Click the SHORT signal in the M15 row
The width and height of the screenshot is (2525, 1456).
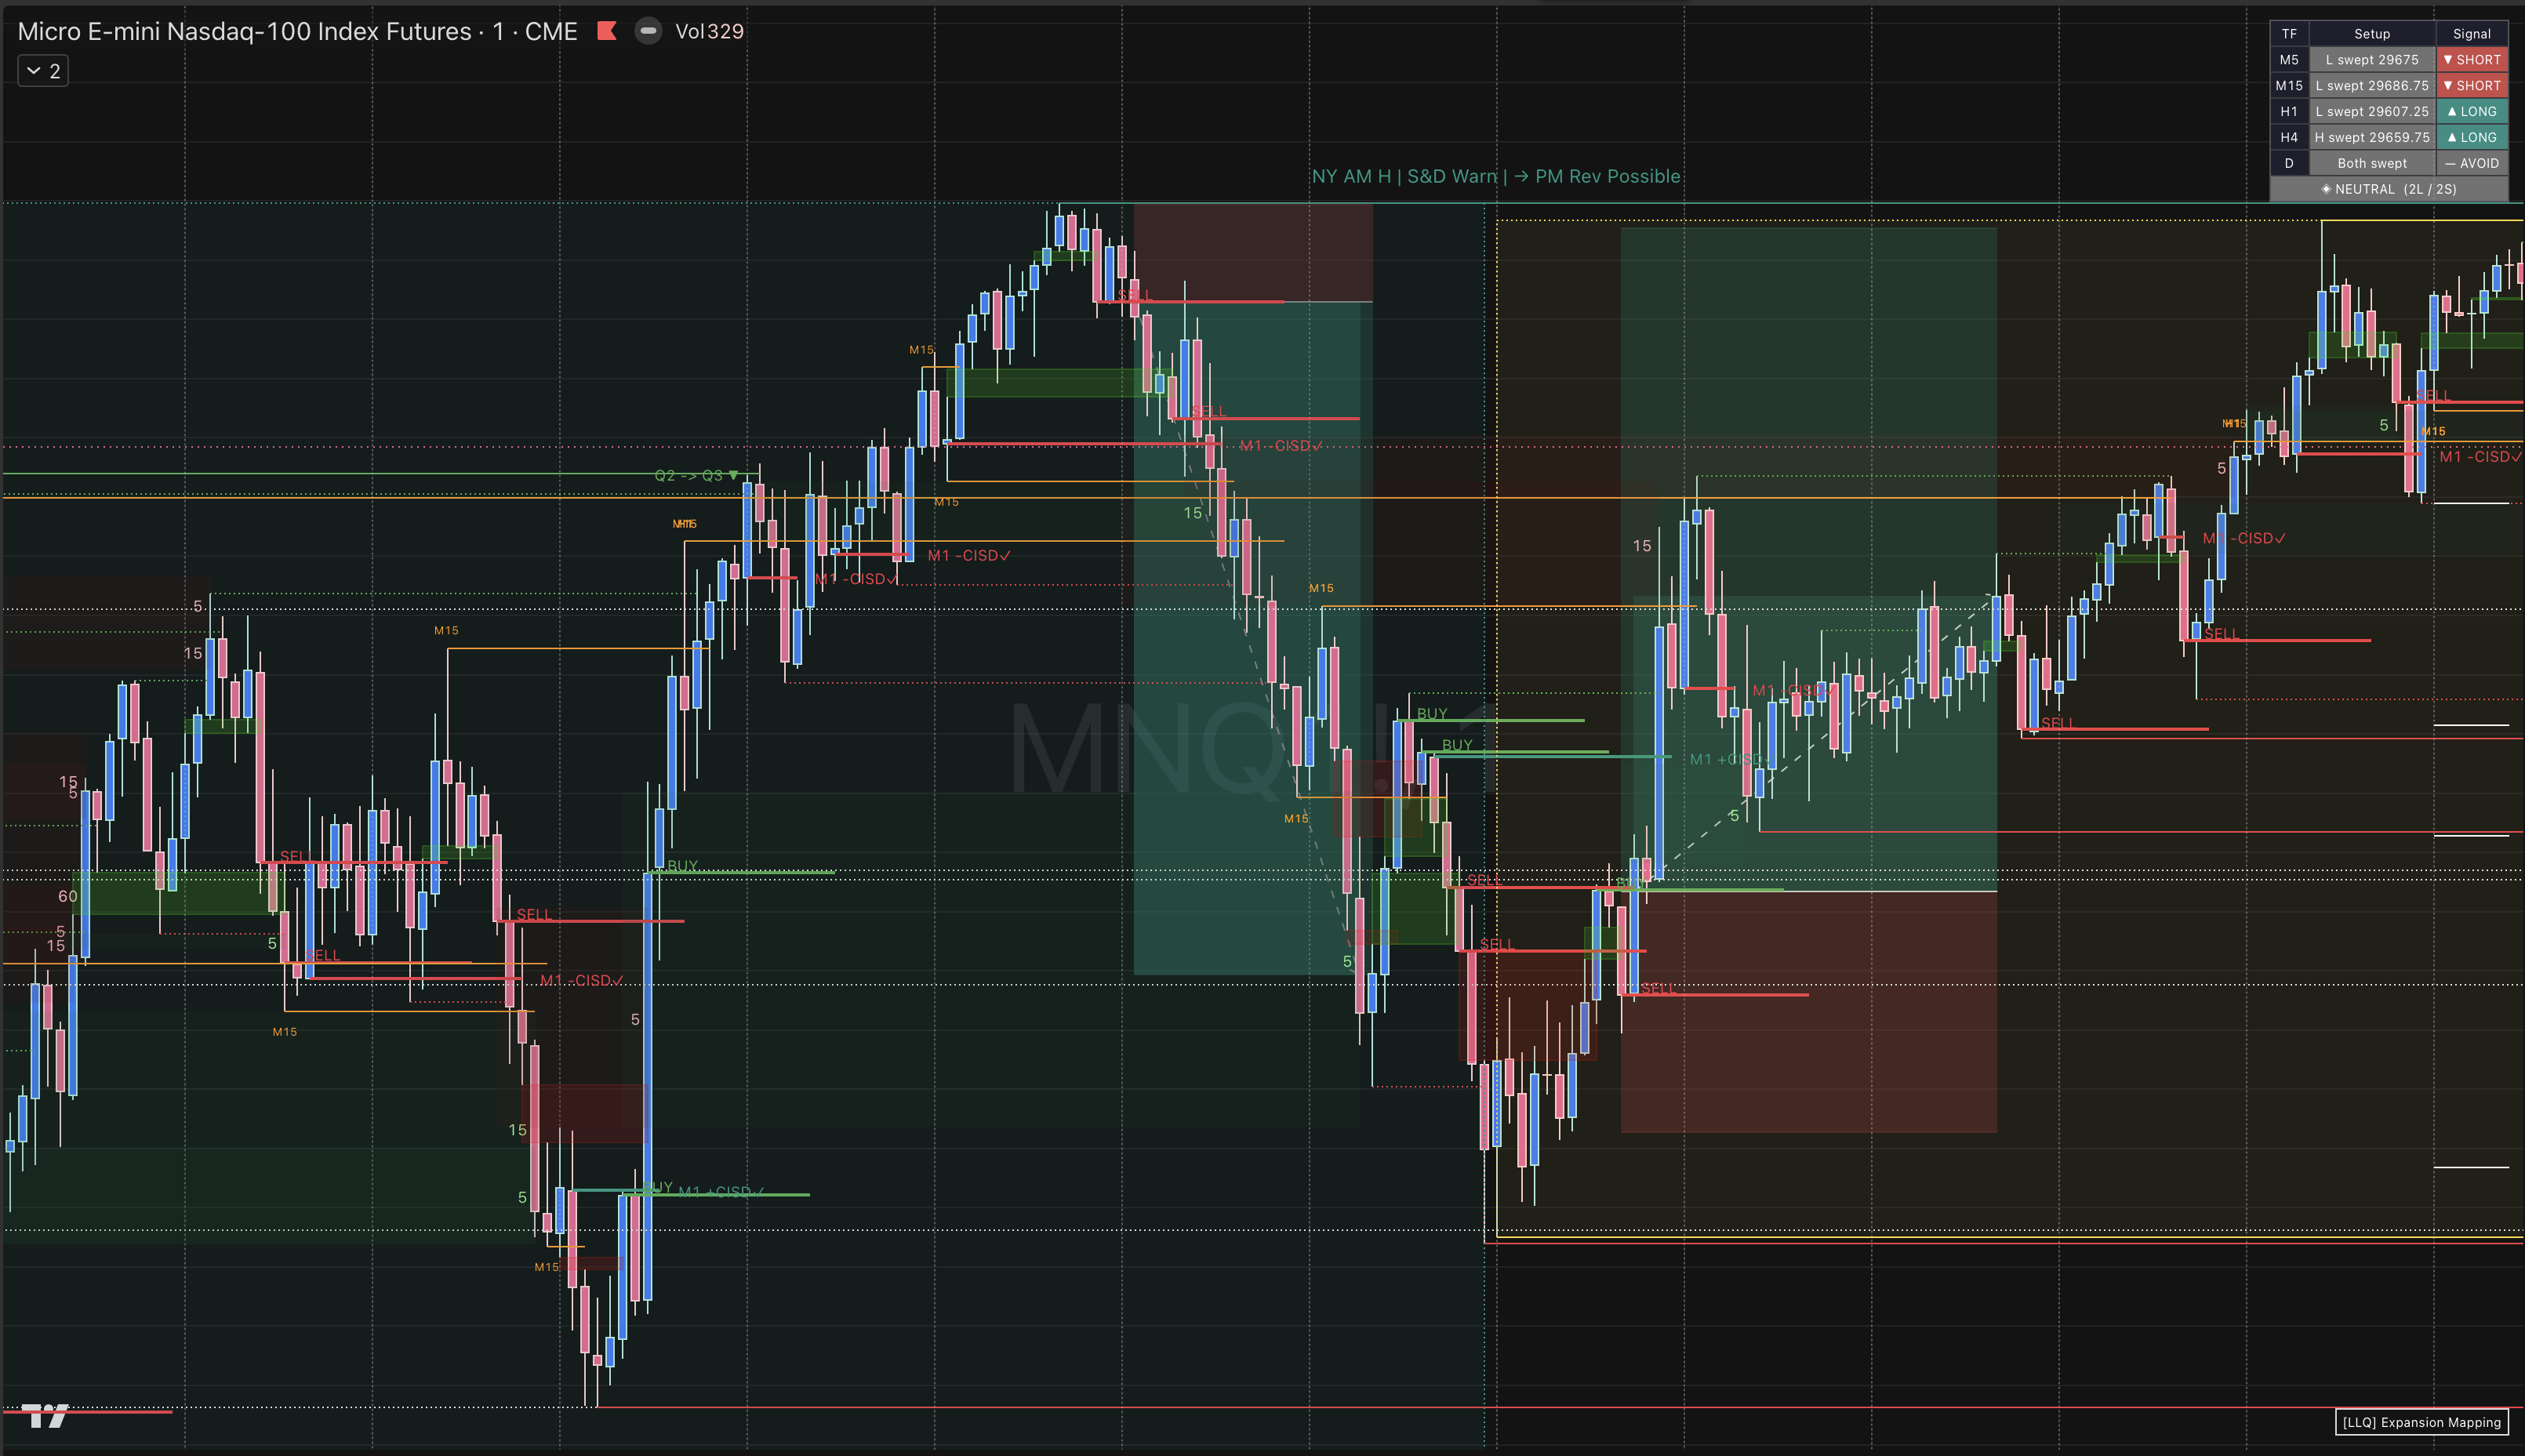point(2472,86)
